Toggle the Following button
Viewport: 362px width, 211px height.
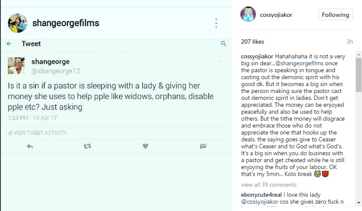pos(335,15)
